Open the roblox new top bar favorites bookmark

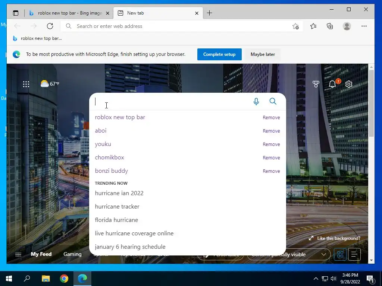(37, 38)
